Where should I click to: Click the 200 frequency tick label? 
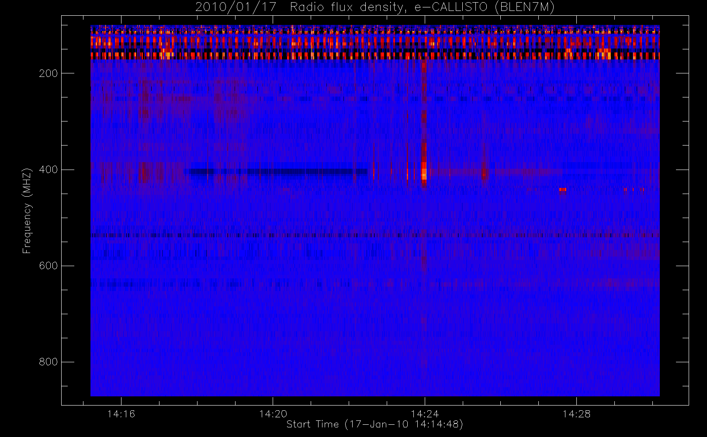pyautogui.click(x=48, y=73)
